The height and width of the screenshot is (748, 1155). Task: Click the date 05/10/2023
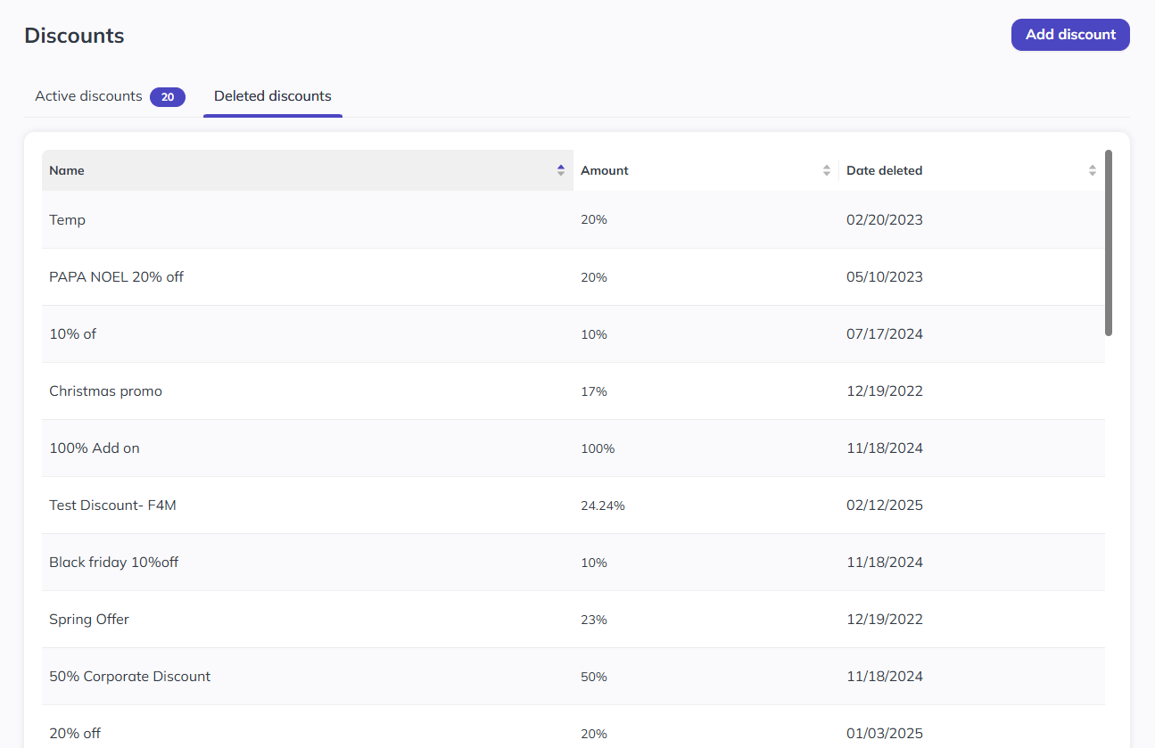[885, 277]
